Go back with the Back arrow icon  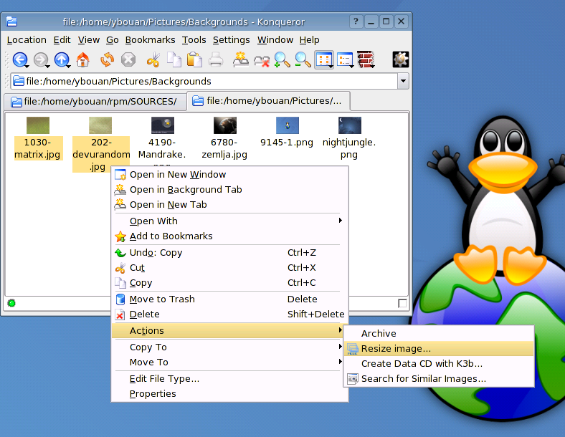click(20, 59)
